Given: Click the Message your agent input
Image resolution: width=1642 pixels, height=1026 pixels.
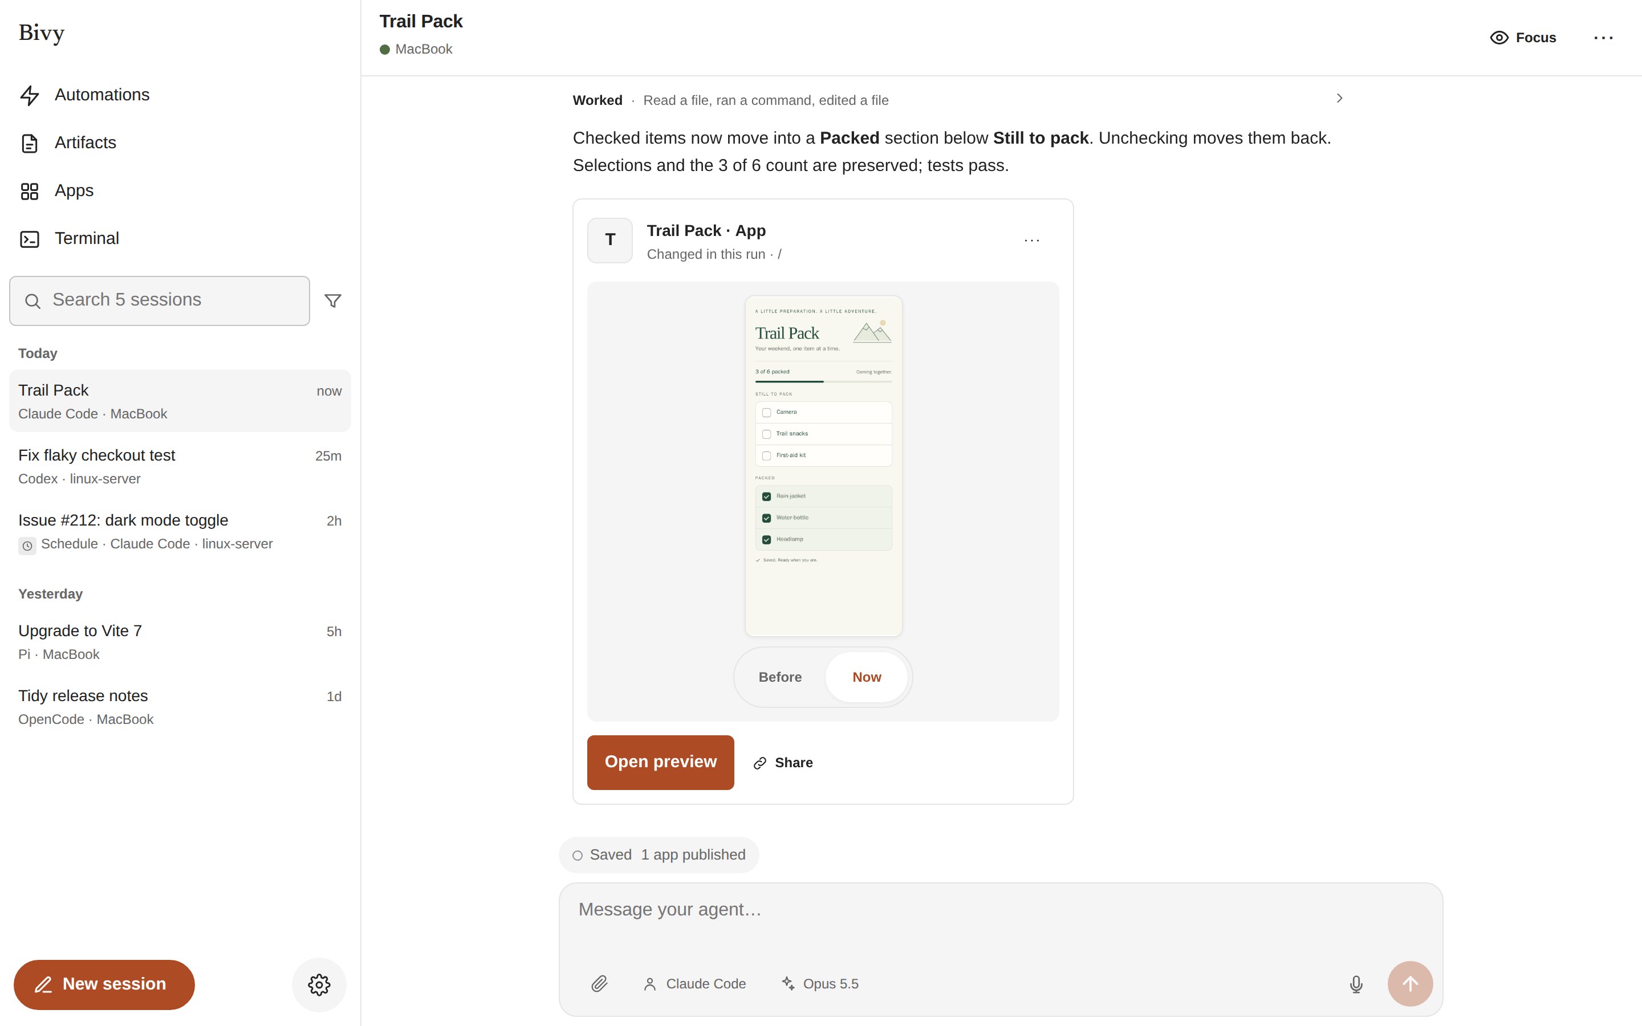Looking at the screenshot, I should tap(1000, 910).
